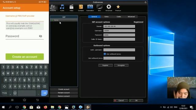The width and height of the screenshot is (196, 110).
Task: Select the SIP account list header
Action: (64, 17)
